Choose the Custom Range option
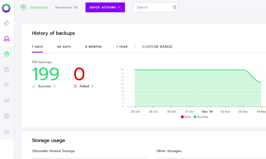266x159 pixels. (158, 47)
